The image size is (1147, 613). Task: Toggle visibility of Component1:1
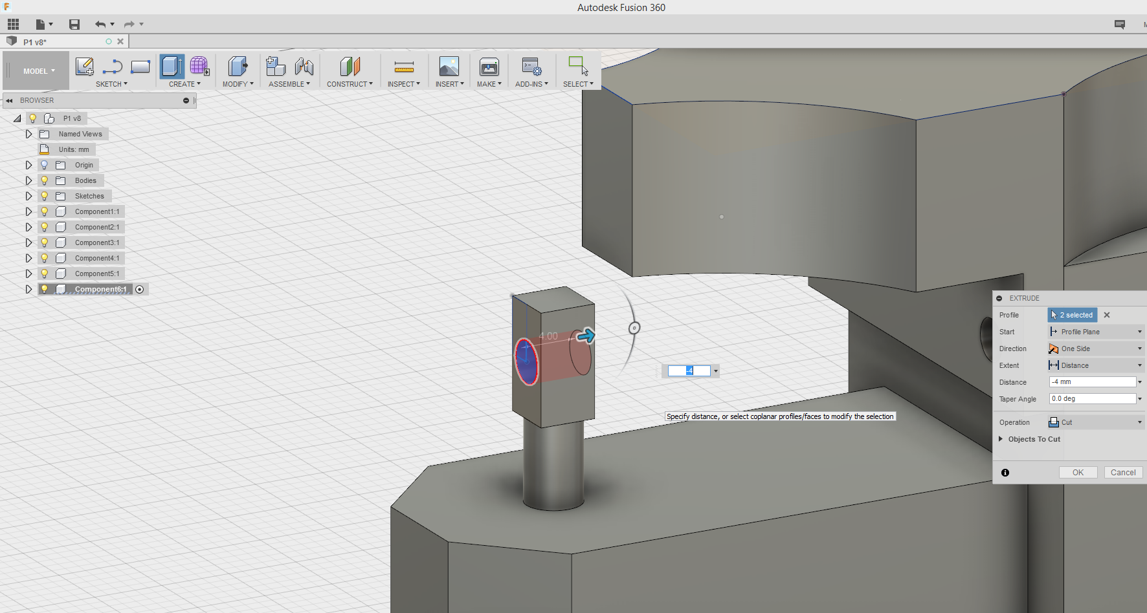click(x=45, y=211)
